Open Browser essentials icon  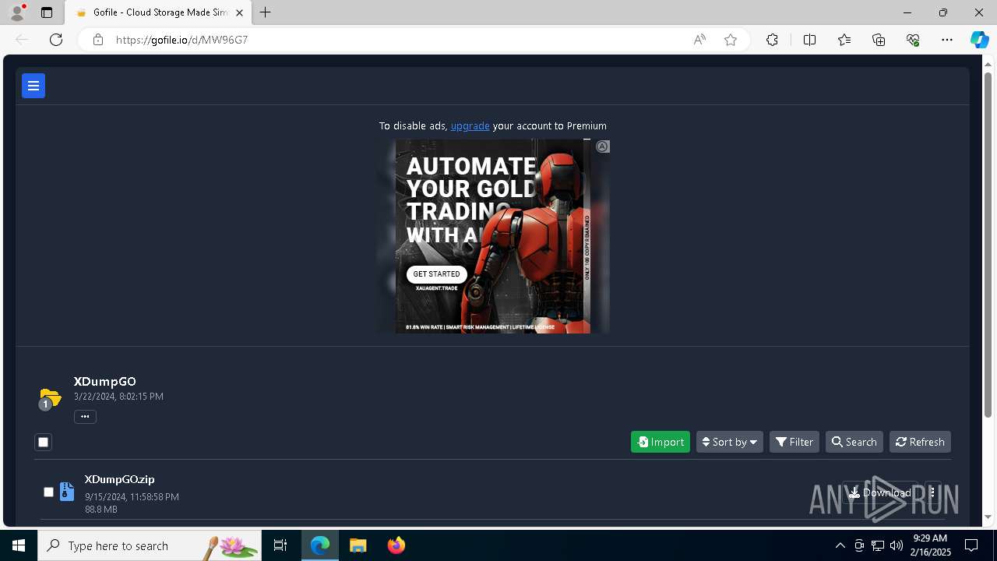point(913,40)
